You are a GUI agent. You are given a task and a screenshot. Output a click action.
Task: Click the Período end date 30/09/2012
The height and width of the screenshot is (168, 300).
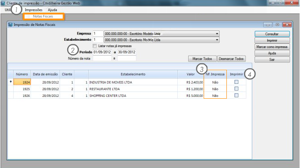click(127, 52)
